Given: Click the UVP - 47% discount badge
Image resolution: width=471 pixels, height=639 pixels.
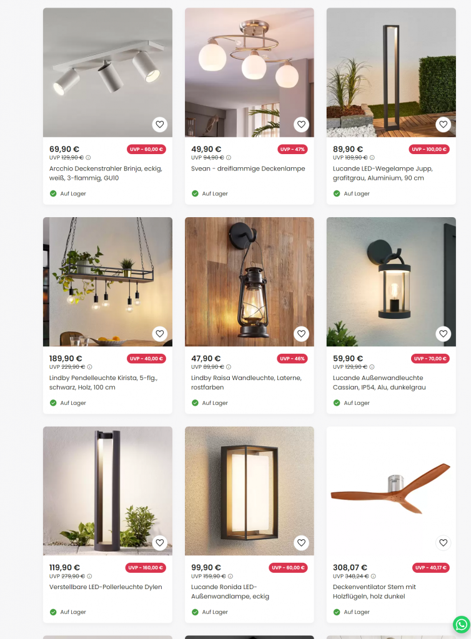Looking at the screenshot, I should (292, 150).
